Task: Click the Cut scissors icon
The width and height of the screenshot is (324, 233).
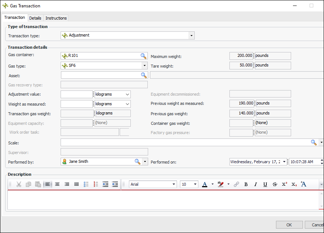Action: tap(19, 184)
